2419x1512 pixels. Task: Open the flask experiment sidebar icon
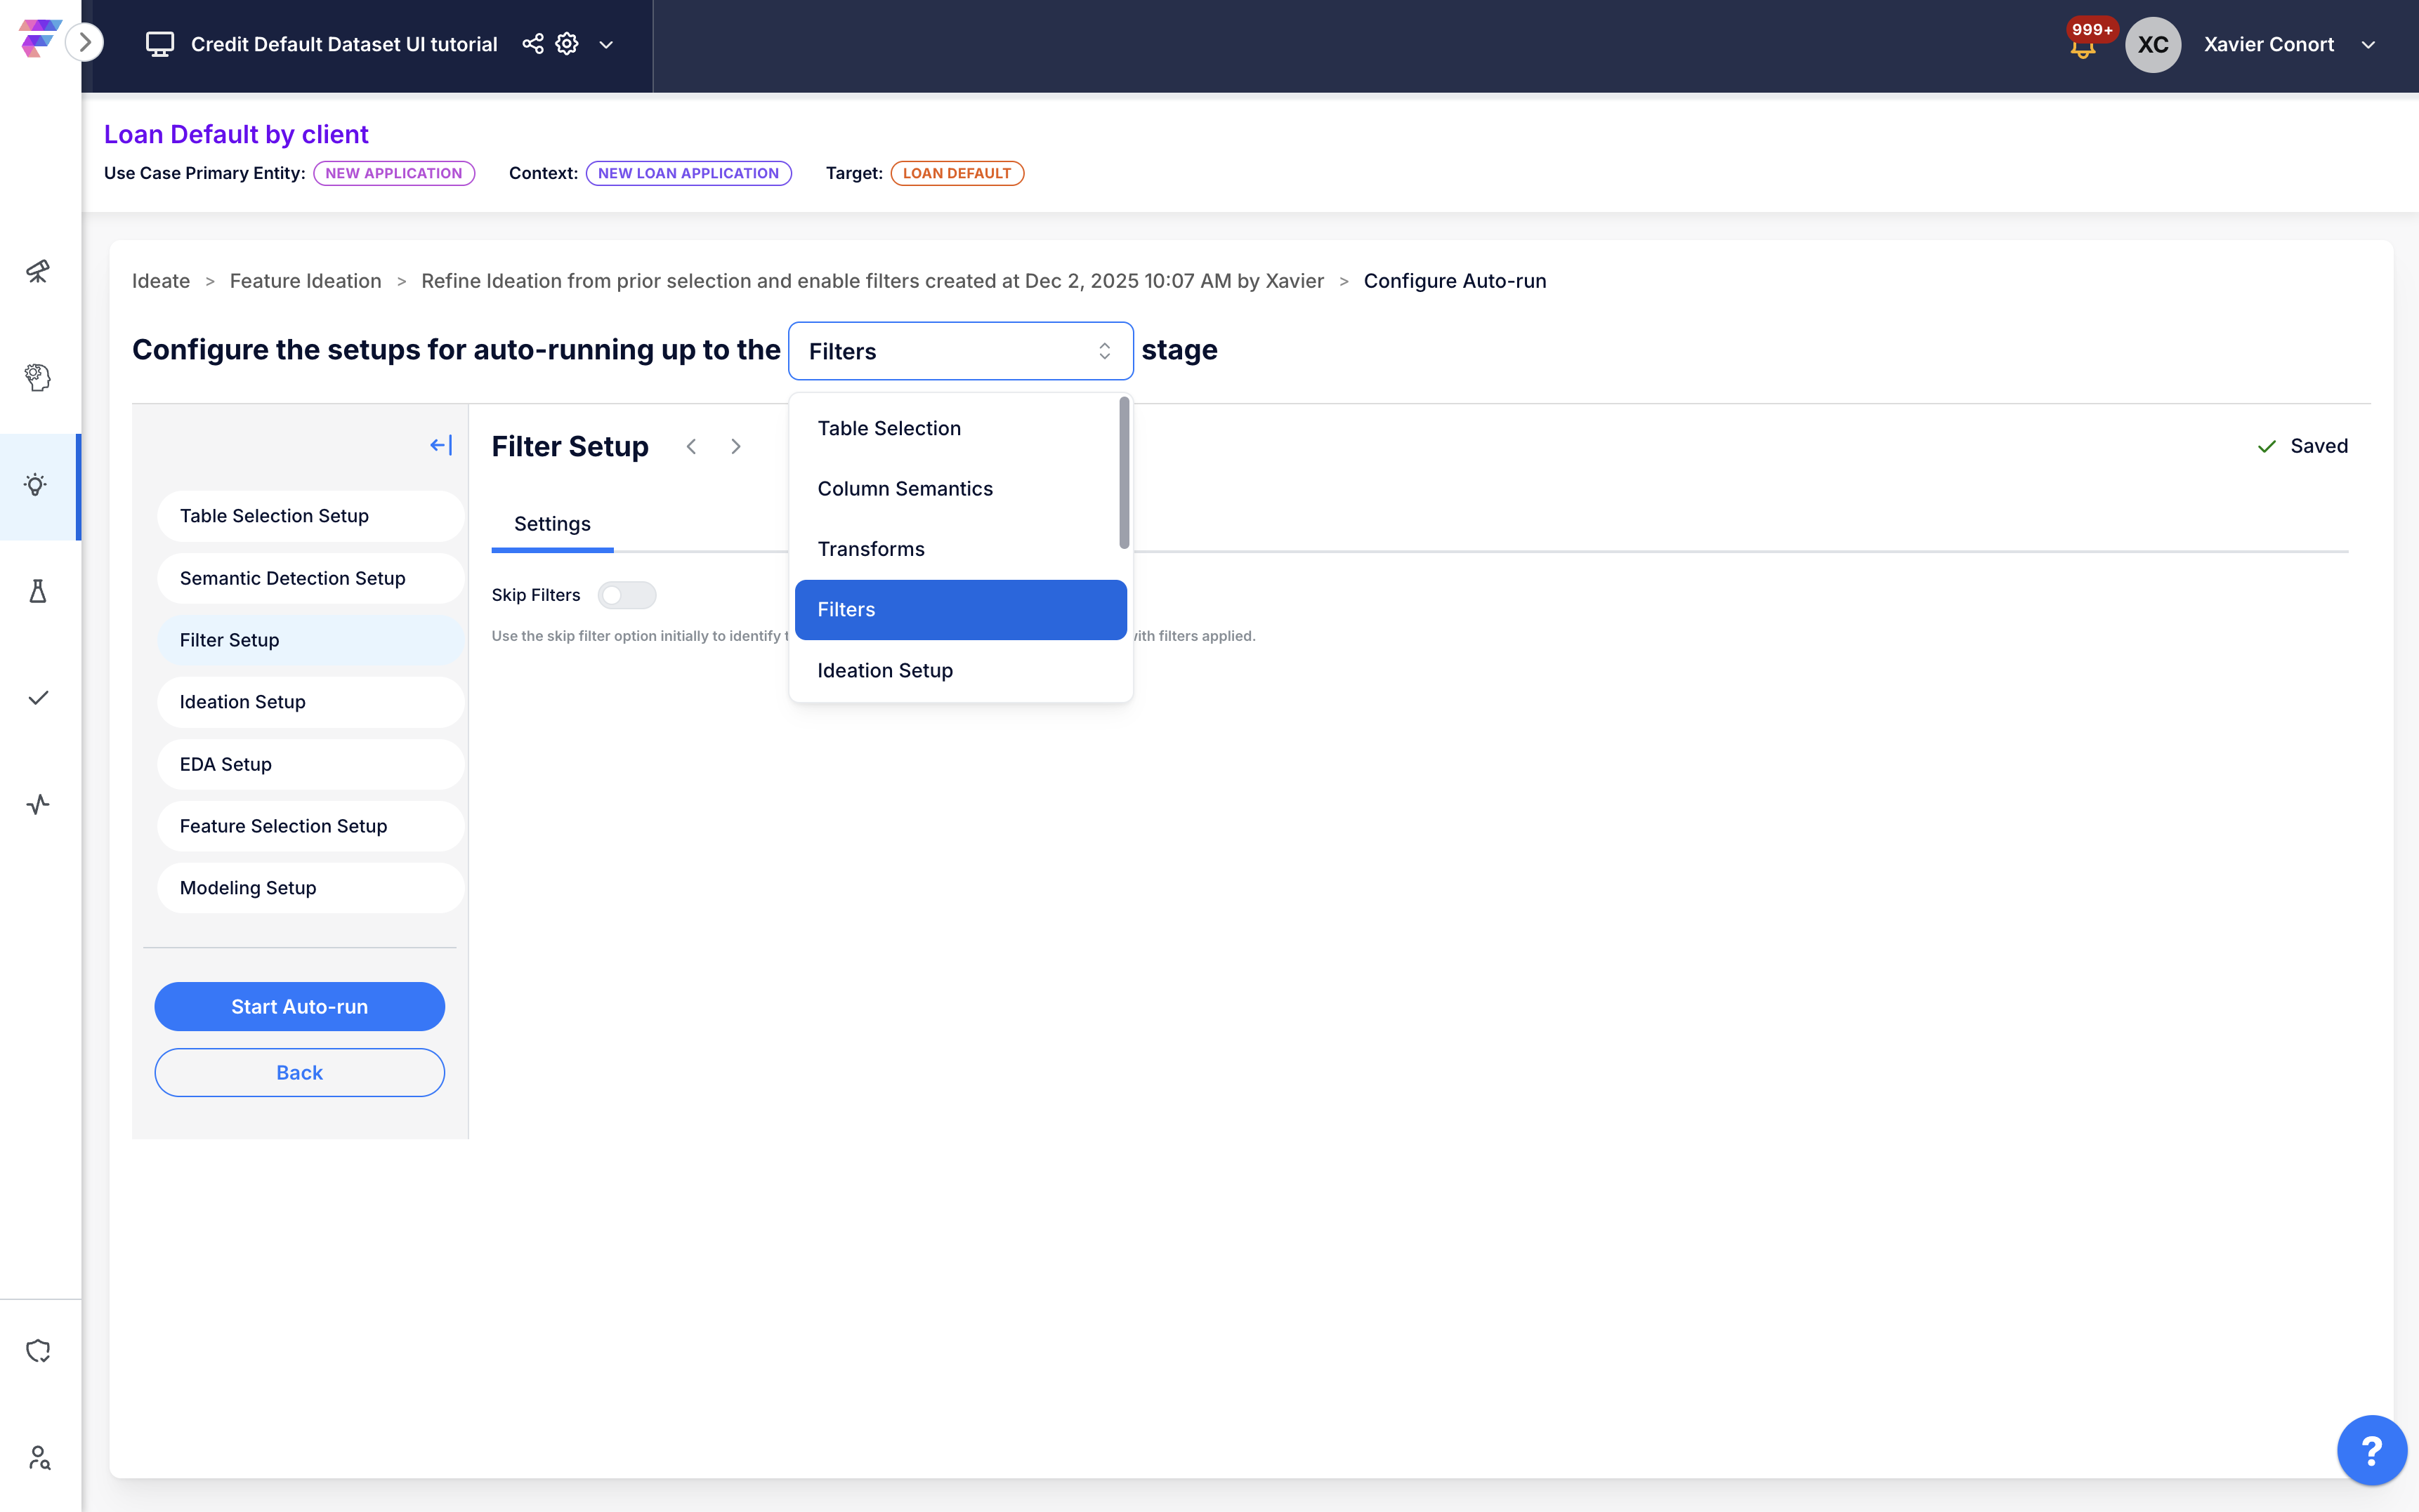tap(38, 591)
